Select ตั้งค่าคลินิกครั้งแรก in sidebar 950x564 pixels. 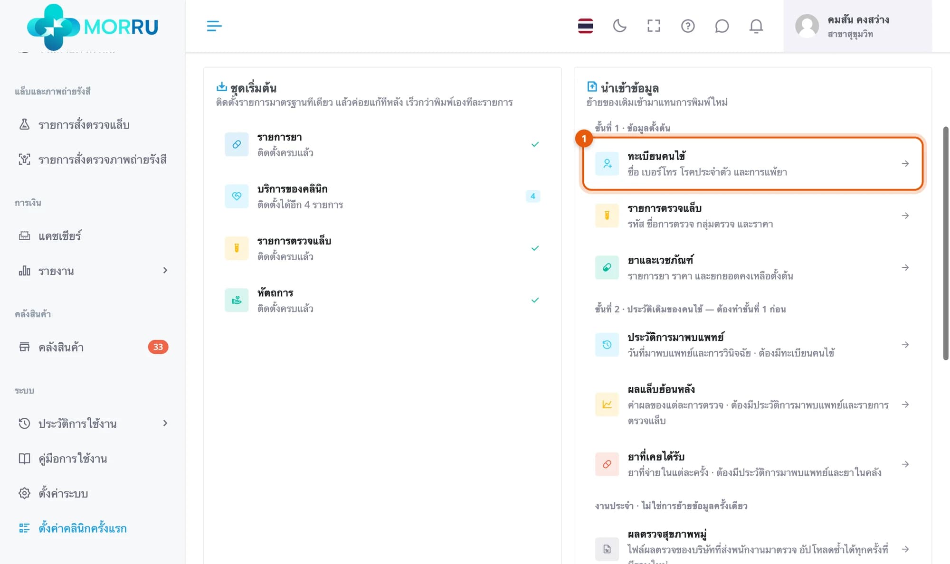click(x=93, y=528)
